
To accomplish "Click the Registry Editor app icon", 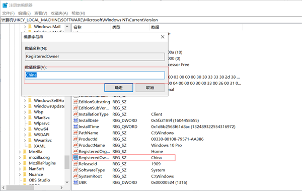I will [5, 5].
